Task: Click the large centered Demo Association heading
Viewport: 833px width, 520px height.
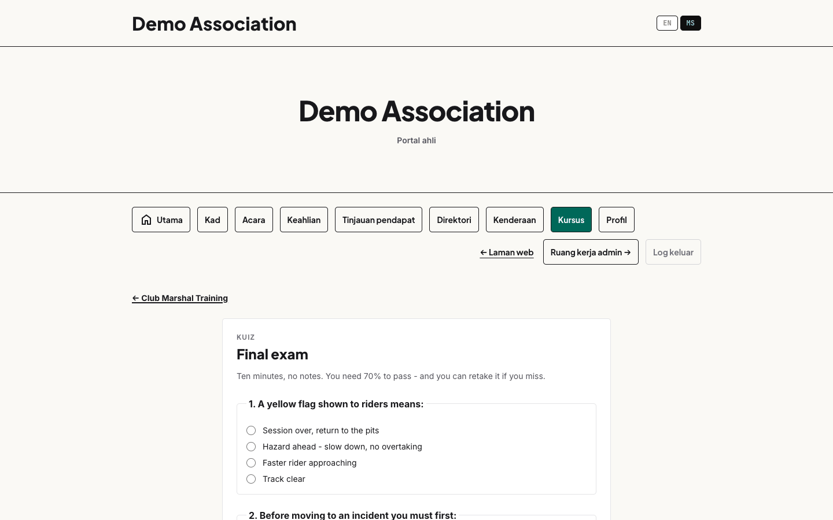Action: click(417, 111)
